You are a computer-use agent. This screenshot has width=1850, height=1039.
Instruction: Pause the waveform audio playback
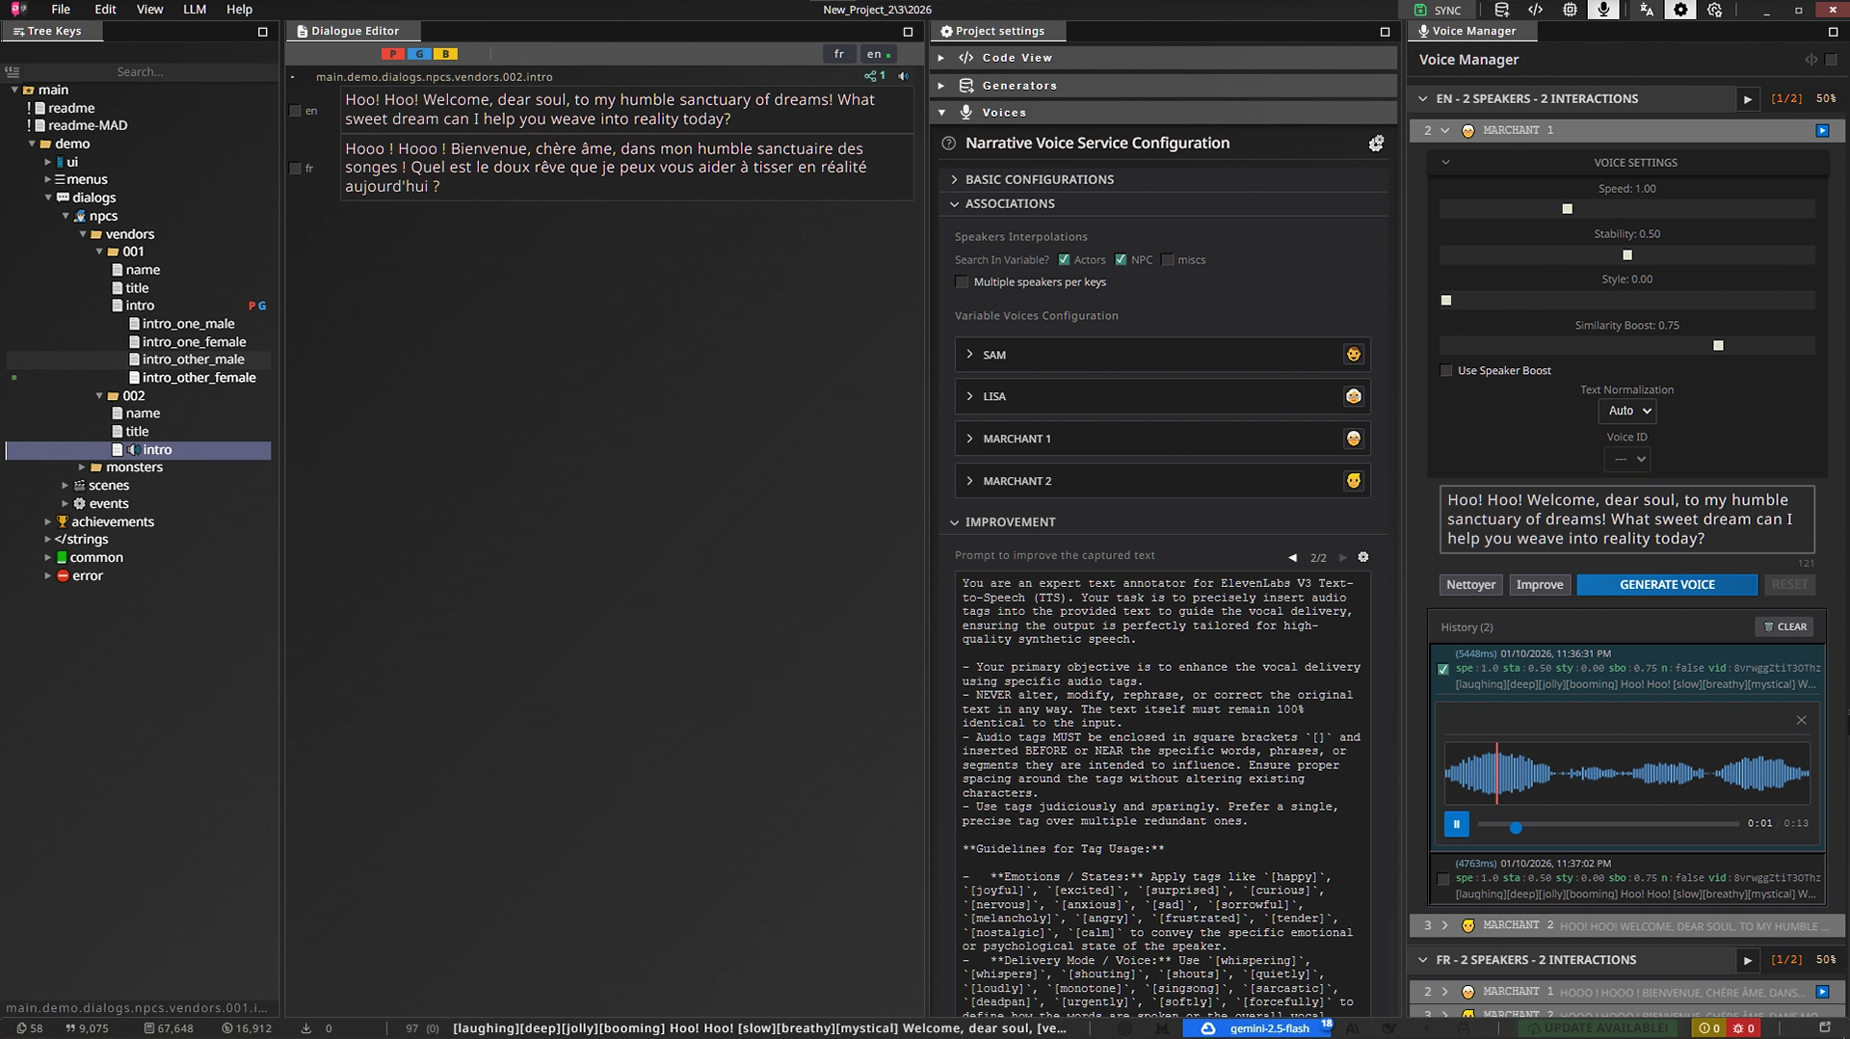click(x=1456, y=824)
